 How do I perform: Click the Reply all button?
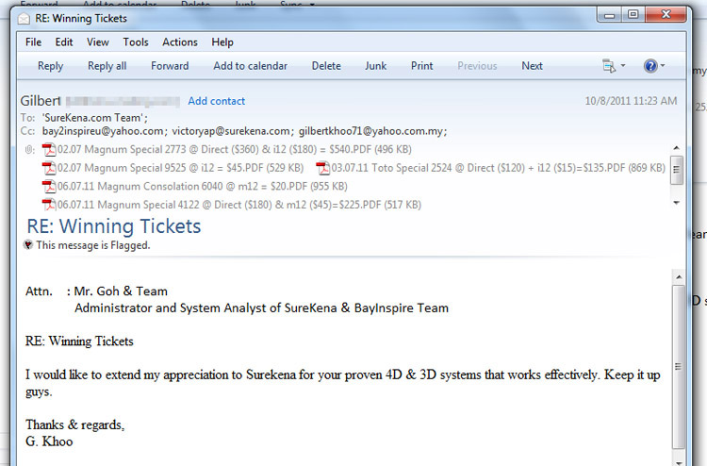(107, 66)
